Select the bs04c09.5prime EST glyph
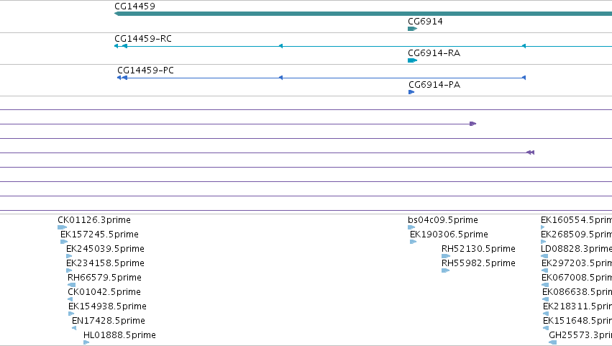 [411, 227]
